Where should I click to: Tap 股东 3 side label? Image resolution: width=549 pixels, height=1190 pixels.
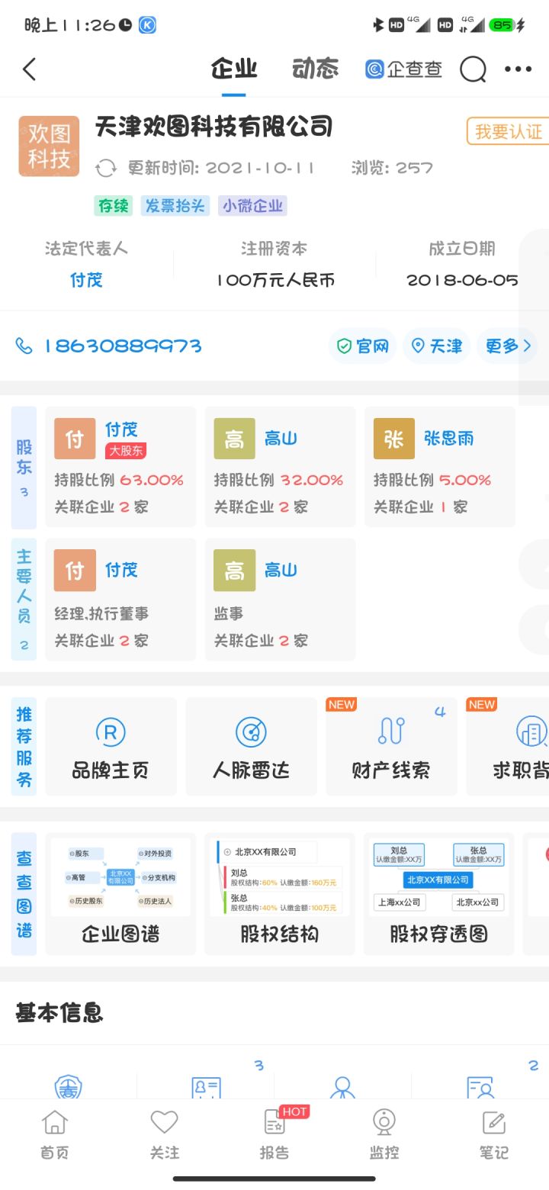pyautogui.click(x=24, y=468)
